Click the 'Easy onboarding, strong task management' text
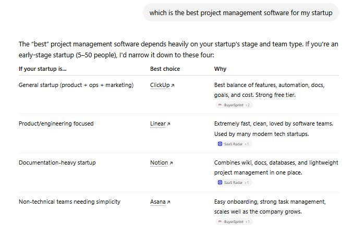This screenshot has width=353, height=237. tap(270, 207)
